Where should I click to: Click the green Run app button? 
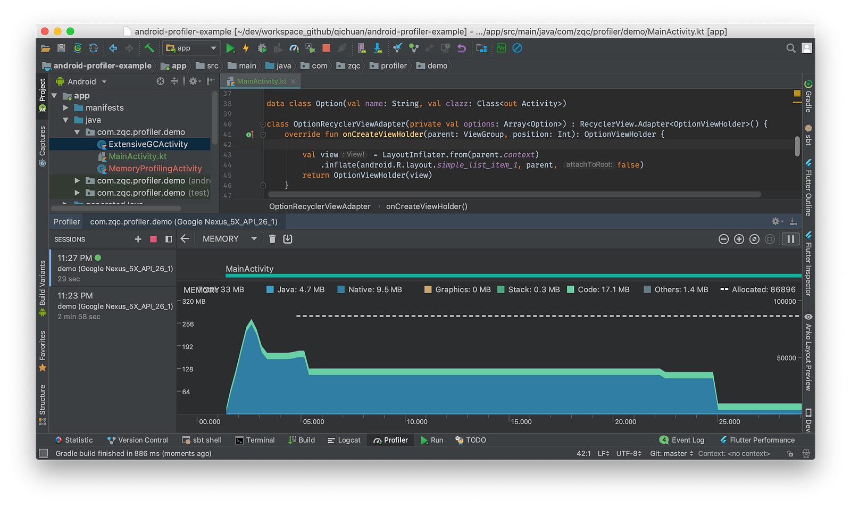230,48
